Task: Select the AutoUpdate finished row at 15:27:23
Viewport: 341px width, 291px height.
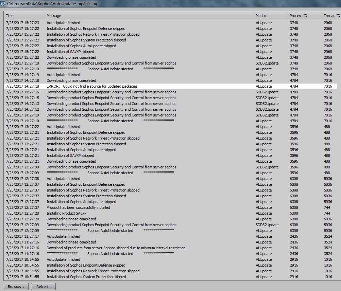Action: [x=171, y=23]
